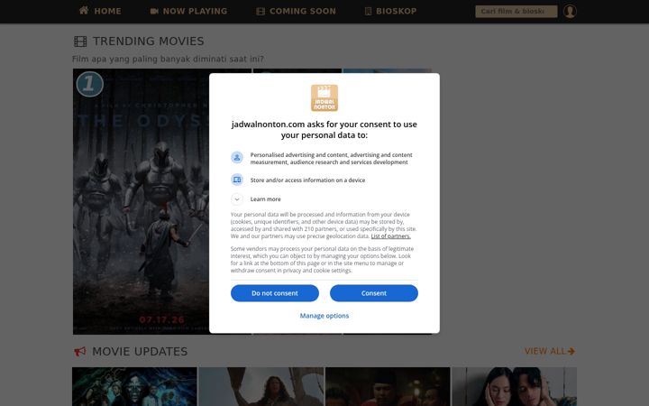The height and width of the screenshot is (406, 649).
Task: Open Manage options link
Action: point(324,316)
